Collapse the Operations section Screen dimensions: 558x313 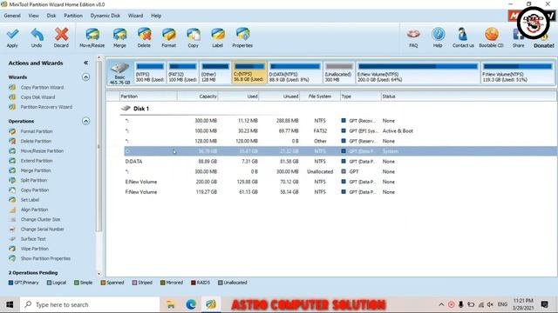[x=85, y=121]
